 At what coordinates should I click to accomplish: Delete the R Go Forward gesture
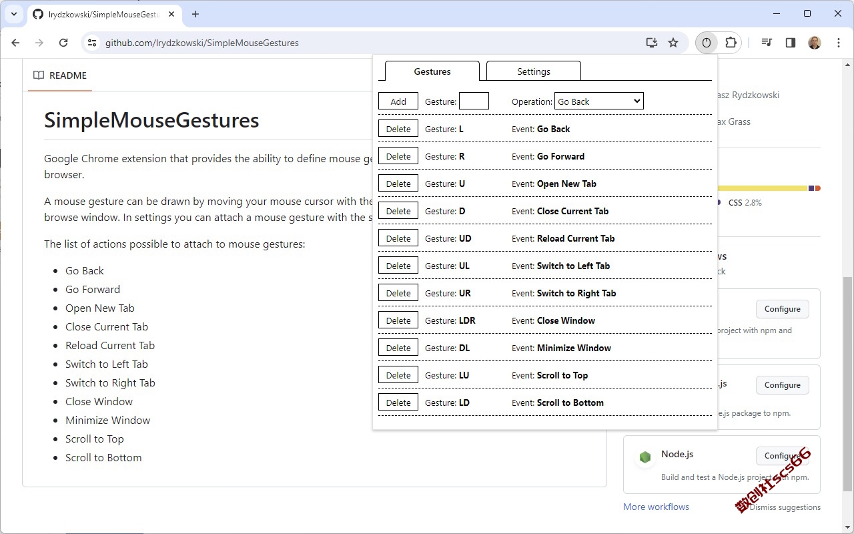(398, 156)
